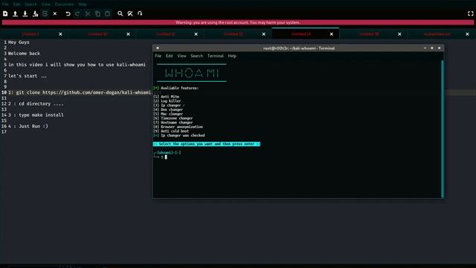Maximize the kali-whoami Terminal window
This screenshot has width=476, height=268.
coord(432,48)
